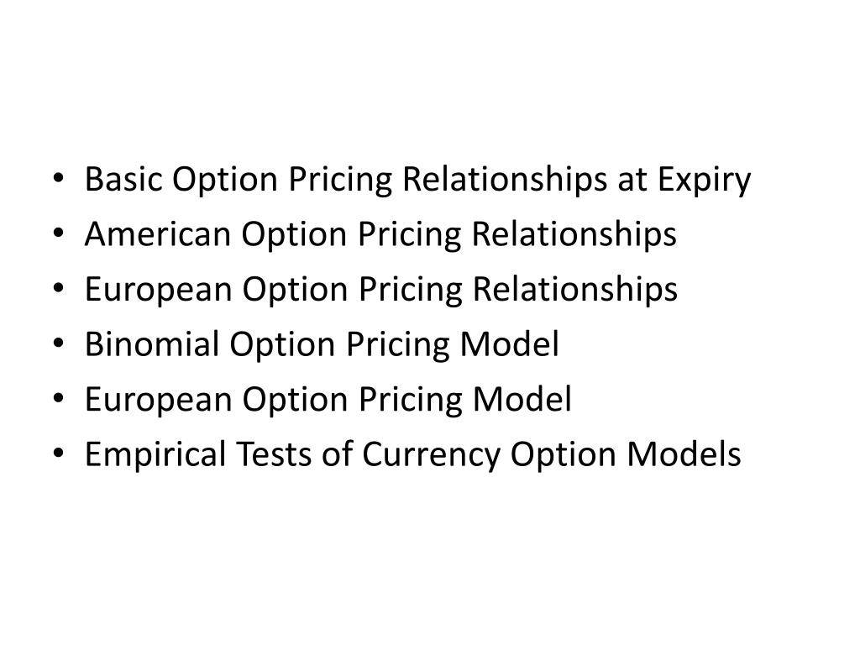860x645 pixels.
Task: Click the word Empirical in last bullet
Action: [155, 456]
